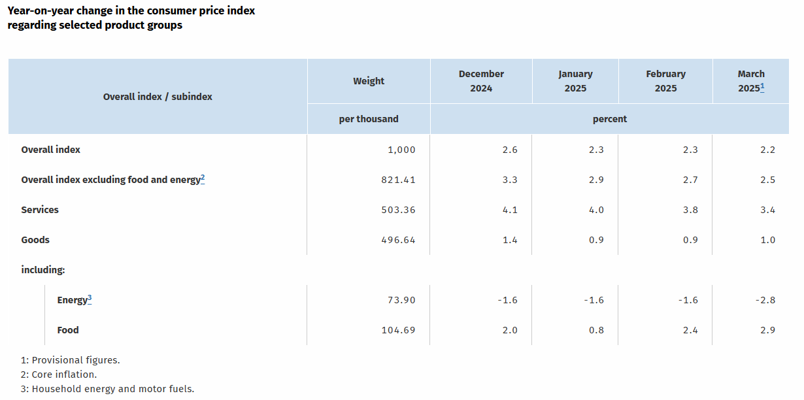Click core inflation February value 2.7
Viewport: 804px width, 400px height.
(x=690, y=180)
